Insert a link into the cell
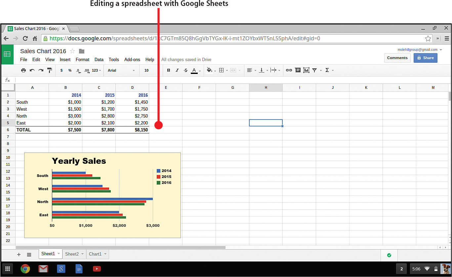Image resolution: width=452 pixels, height=277 pixels. click(x=289, y=70)
